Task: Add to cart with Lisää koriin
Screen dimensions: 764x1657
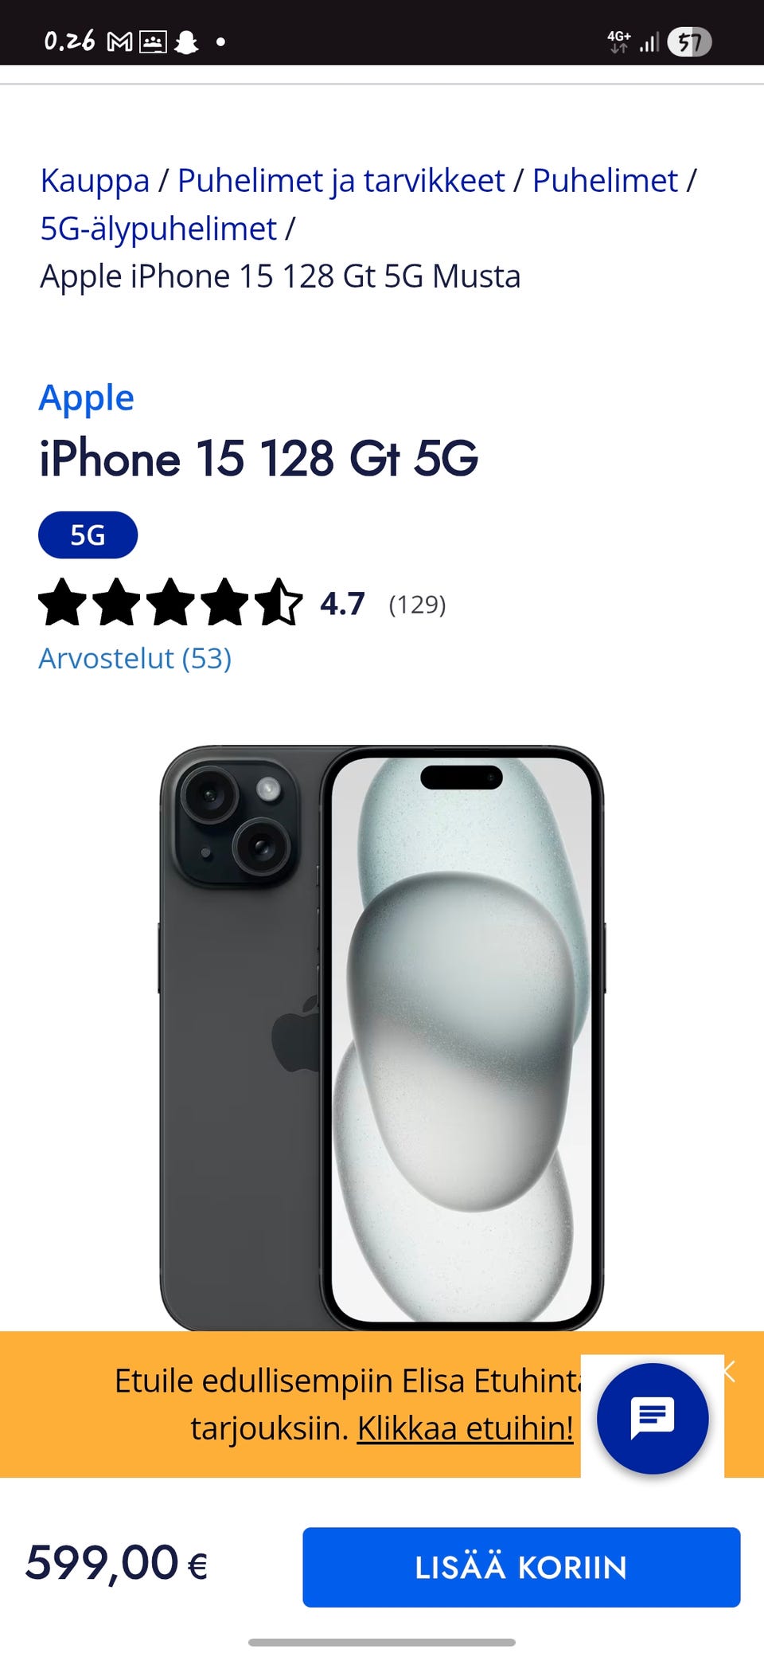Action: (x=521, y=1567)
